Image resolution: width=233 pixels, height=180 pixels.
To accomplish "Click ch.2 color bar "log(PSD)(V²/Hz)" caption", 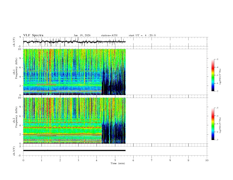I will point(220,125).
